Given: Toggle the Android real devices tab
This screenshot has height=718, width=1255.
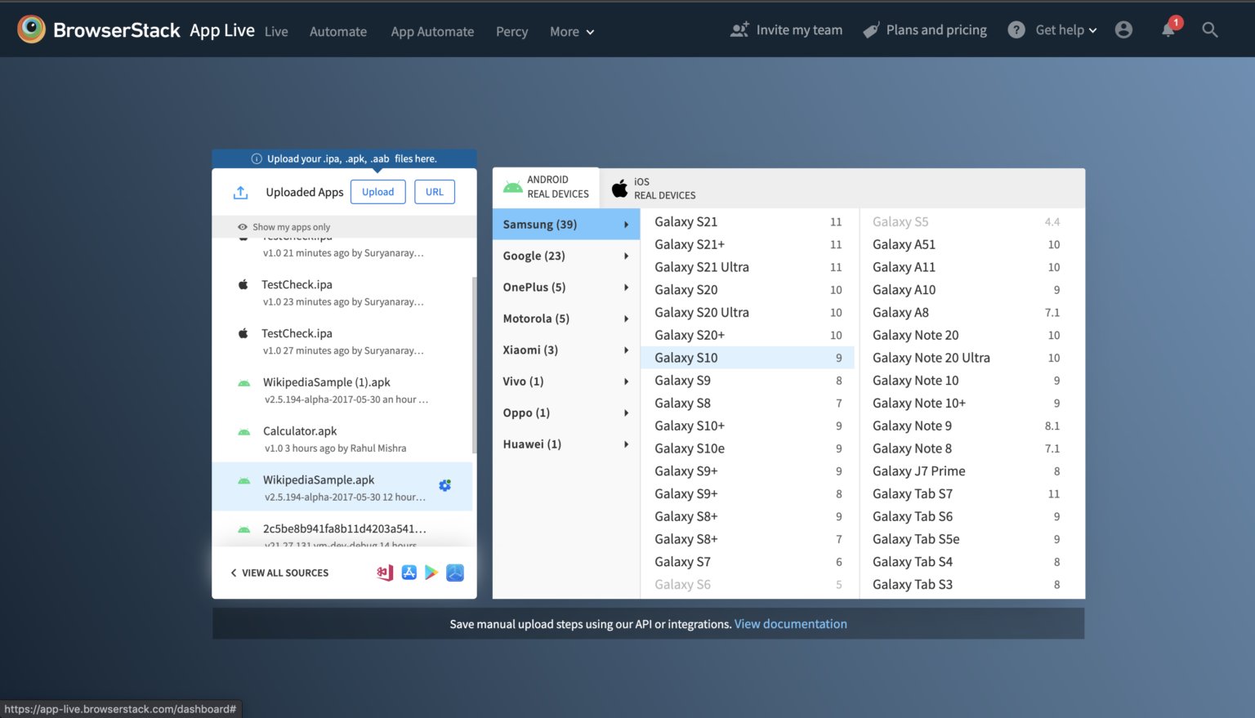Looking at the screenshot, I should tap(545, 187).
